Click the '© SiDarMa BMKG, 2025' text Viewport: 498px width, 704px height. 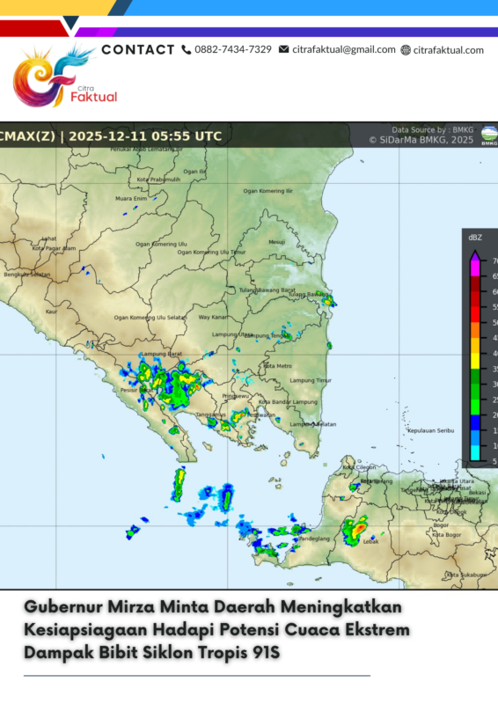(x=421, y=140)
